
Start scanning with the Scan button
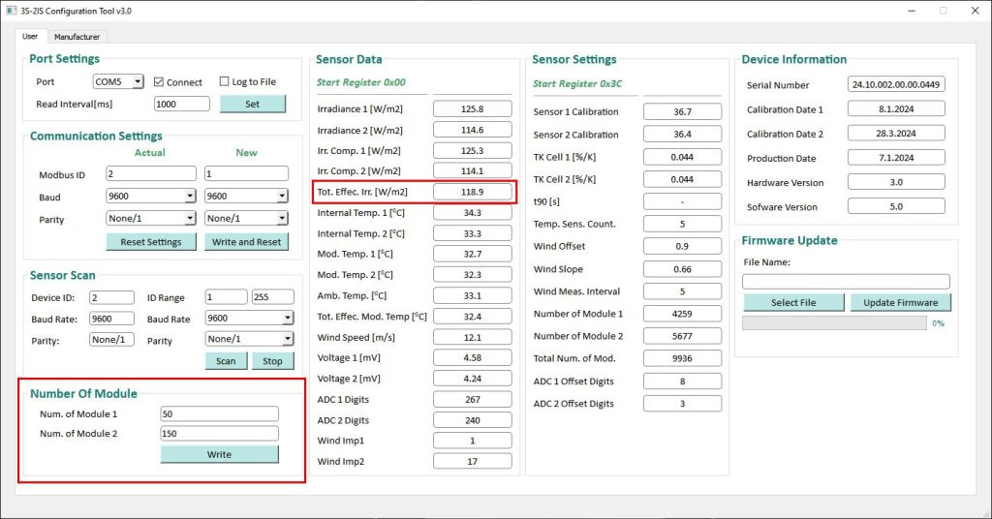[x=226, y=361]
